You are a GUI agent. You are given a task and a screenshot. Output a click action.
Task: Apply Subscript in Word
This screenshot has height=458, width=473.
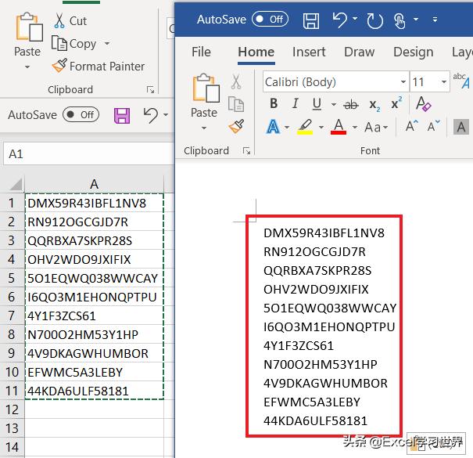(374, 106)
